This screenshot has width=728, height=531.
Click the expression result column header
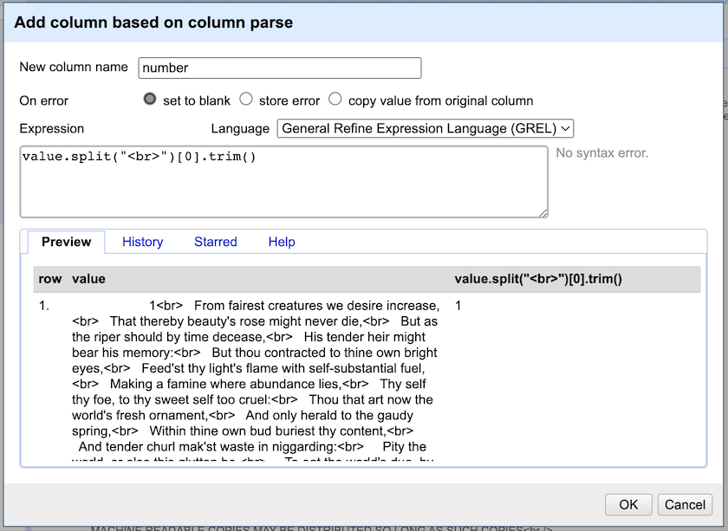(x=538, y=279)
